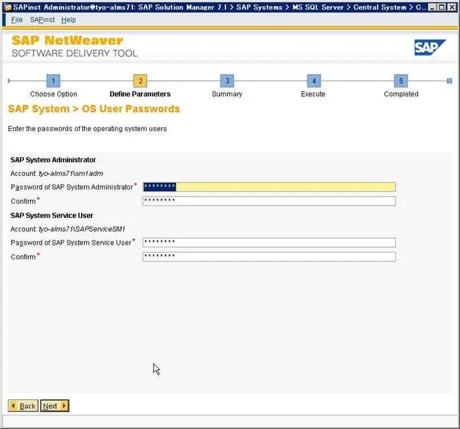Click the start arrow of the progress roadmap
The image size is (460, 429).
(9, 80)
